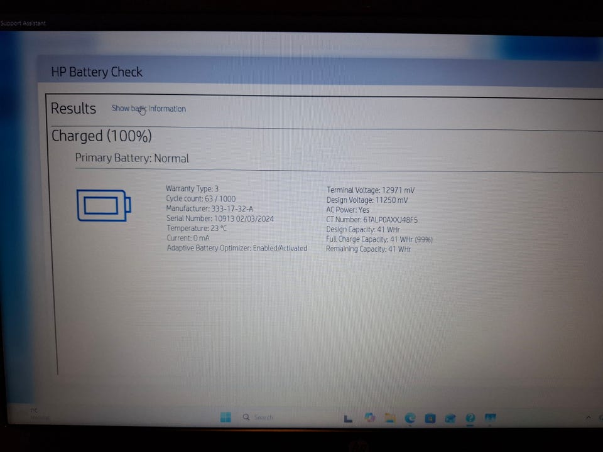The image size is (603, 452).
Task: Open Copilot from the taskbar
Action: coord(370,417)
